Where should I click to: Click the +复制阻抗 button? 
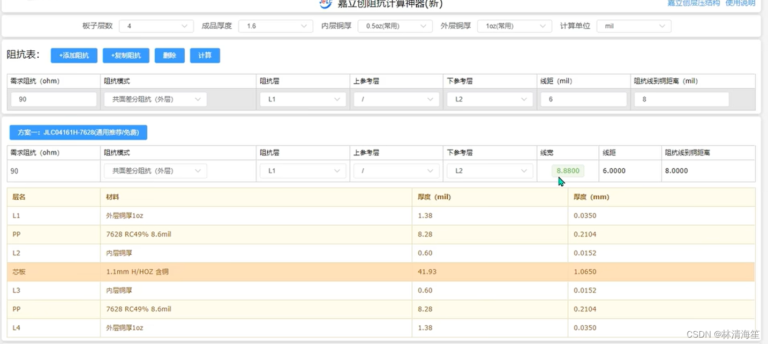[x=126, y=56]
